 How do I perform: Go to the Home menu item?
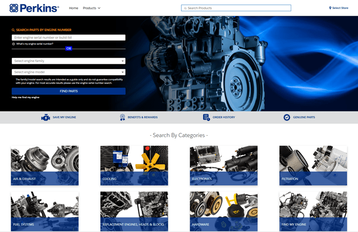[x=73, y=8]
